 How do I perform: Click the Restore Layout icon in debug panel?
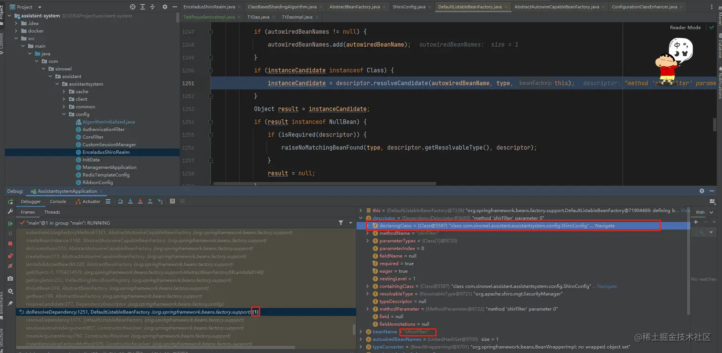click(x=712, y=201)
